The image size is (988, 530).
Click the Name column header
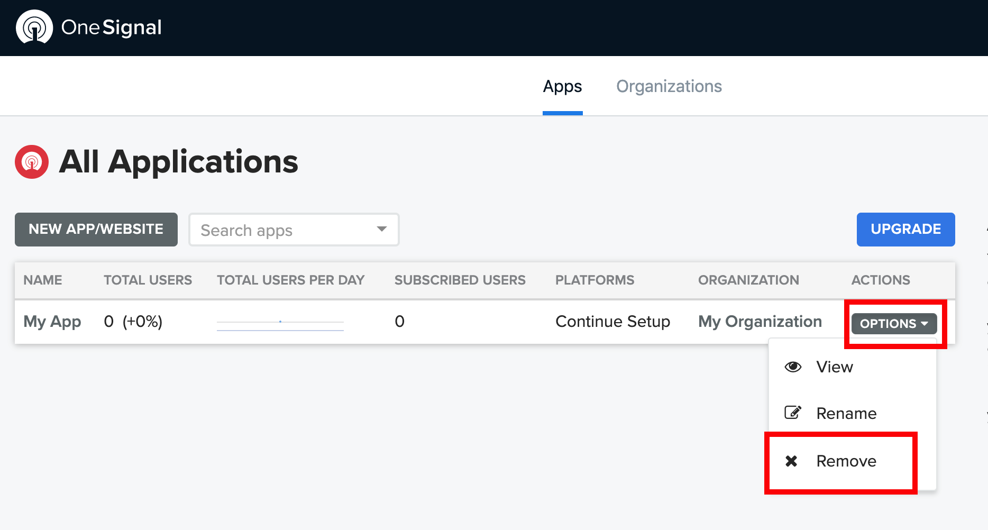click(x=43, y=280)
